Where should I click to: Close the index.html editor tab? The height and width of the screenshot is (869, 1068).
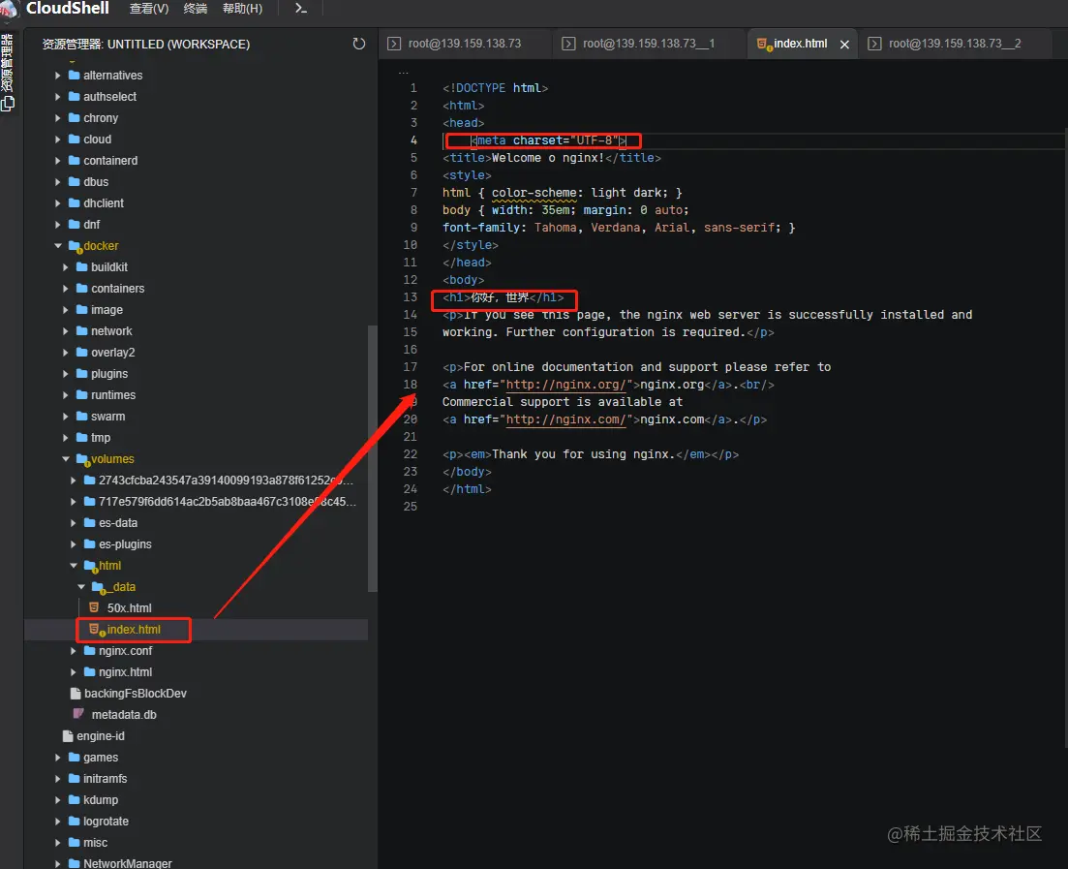(x=844, y=45)
